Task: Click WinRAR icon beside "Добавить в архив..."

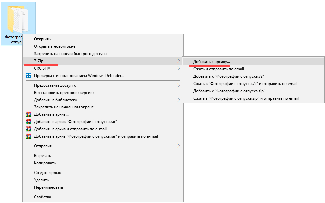Action: tap(28, 114)
